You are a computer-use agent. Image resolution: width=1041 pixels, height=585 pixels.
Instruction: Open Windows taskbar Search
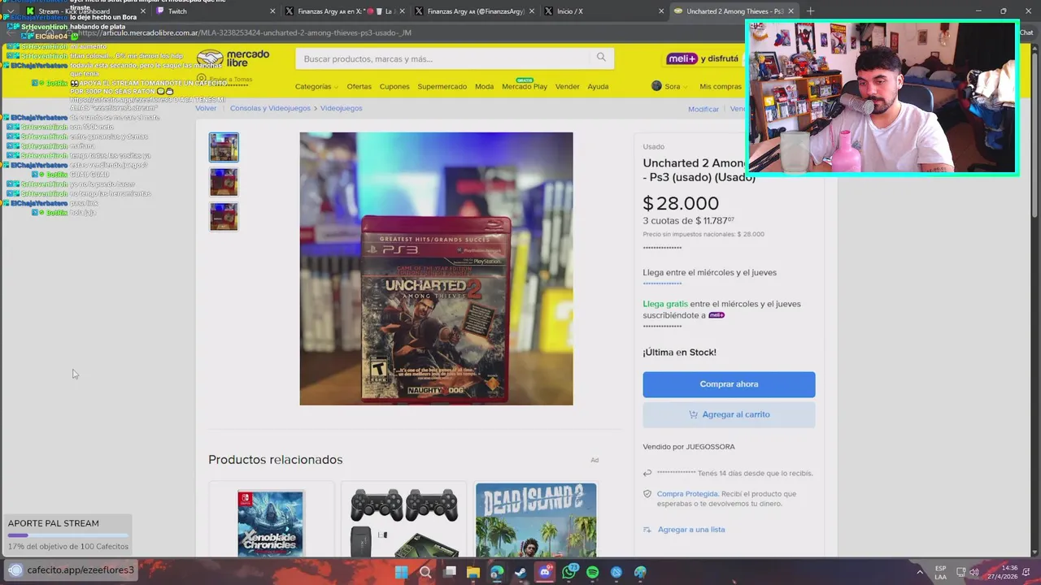[x=425, y=572]
